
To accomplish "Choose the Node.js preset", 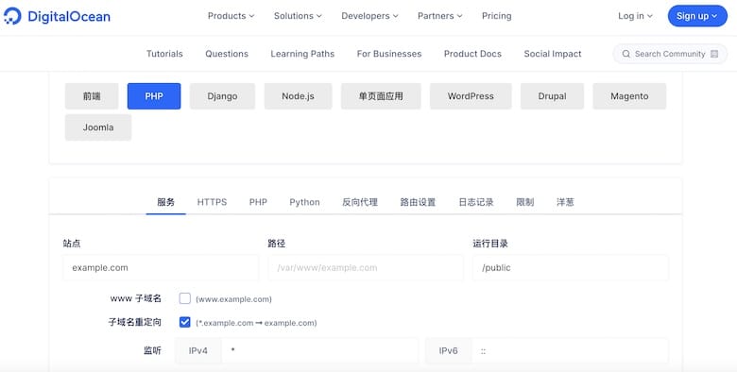I will [x=298, y=96].
